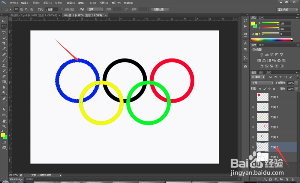Screen dimensions: 300x183
Task: Toggle lock transparent pixels icon
Action: click(260, 88)
